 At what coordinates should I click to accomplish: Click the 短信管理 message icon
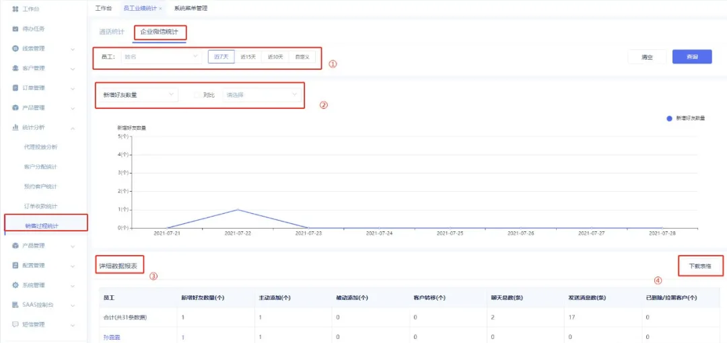tap(15, 324)
